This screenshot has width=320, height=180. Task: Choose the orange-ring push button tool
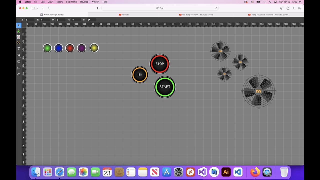pos(18,42)
